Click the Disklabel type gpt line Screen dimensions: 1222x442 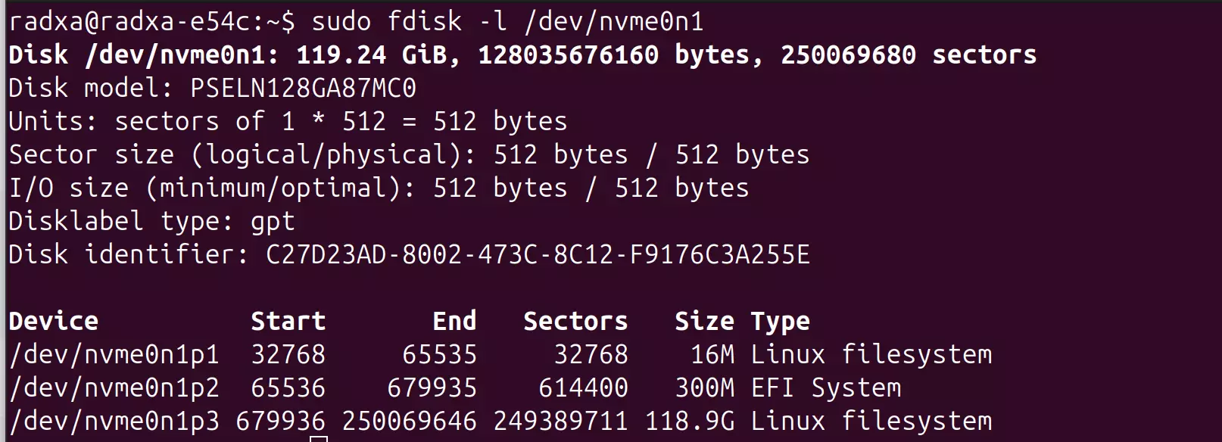click(152, 222)
